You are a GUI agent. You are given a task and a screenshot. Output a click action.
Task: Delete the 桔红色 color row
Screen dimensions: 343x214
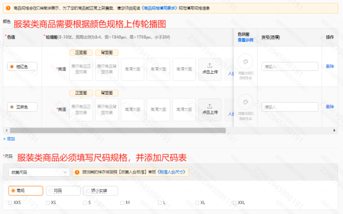tap(330, 66)
